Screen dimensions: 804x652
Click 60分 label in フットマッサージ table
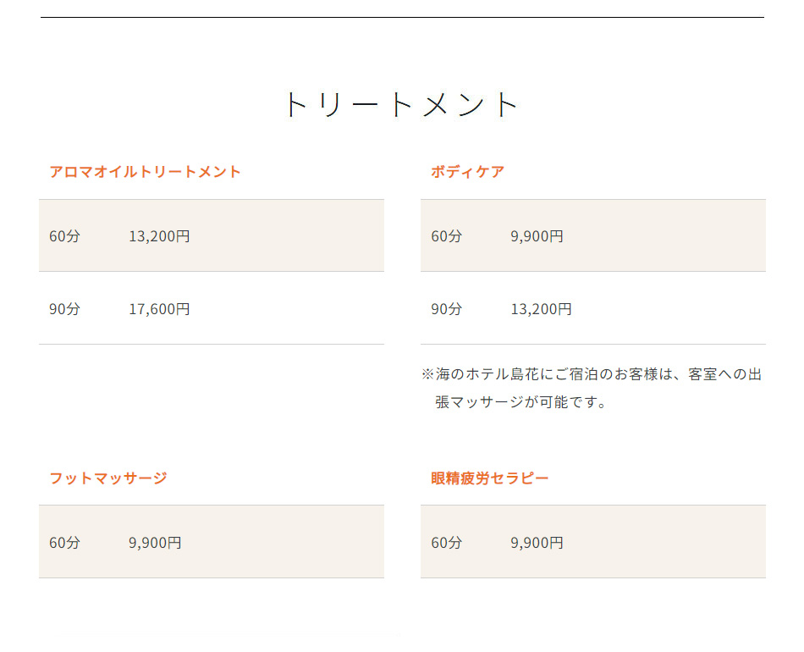click(64, 543)
